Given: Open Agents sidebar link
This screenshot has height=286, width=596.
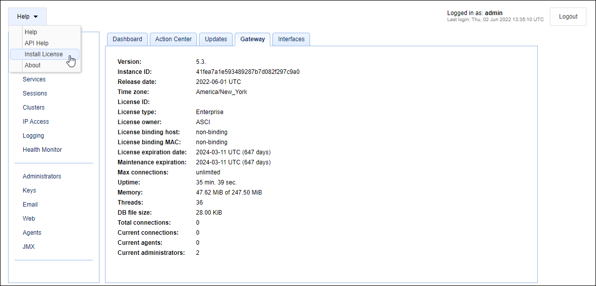Looking at the screenshot, I should click(32, 233).
